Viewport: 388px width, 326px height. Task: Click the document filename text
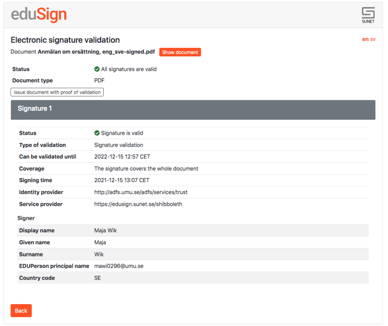(x=96, y=52)
